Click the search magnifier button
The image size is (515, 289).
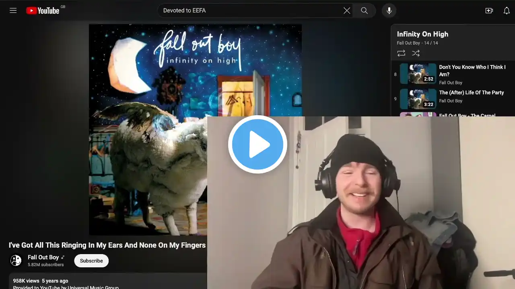tap(364, 10)
